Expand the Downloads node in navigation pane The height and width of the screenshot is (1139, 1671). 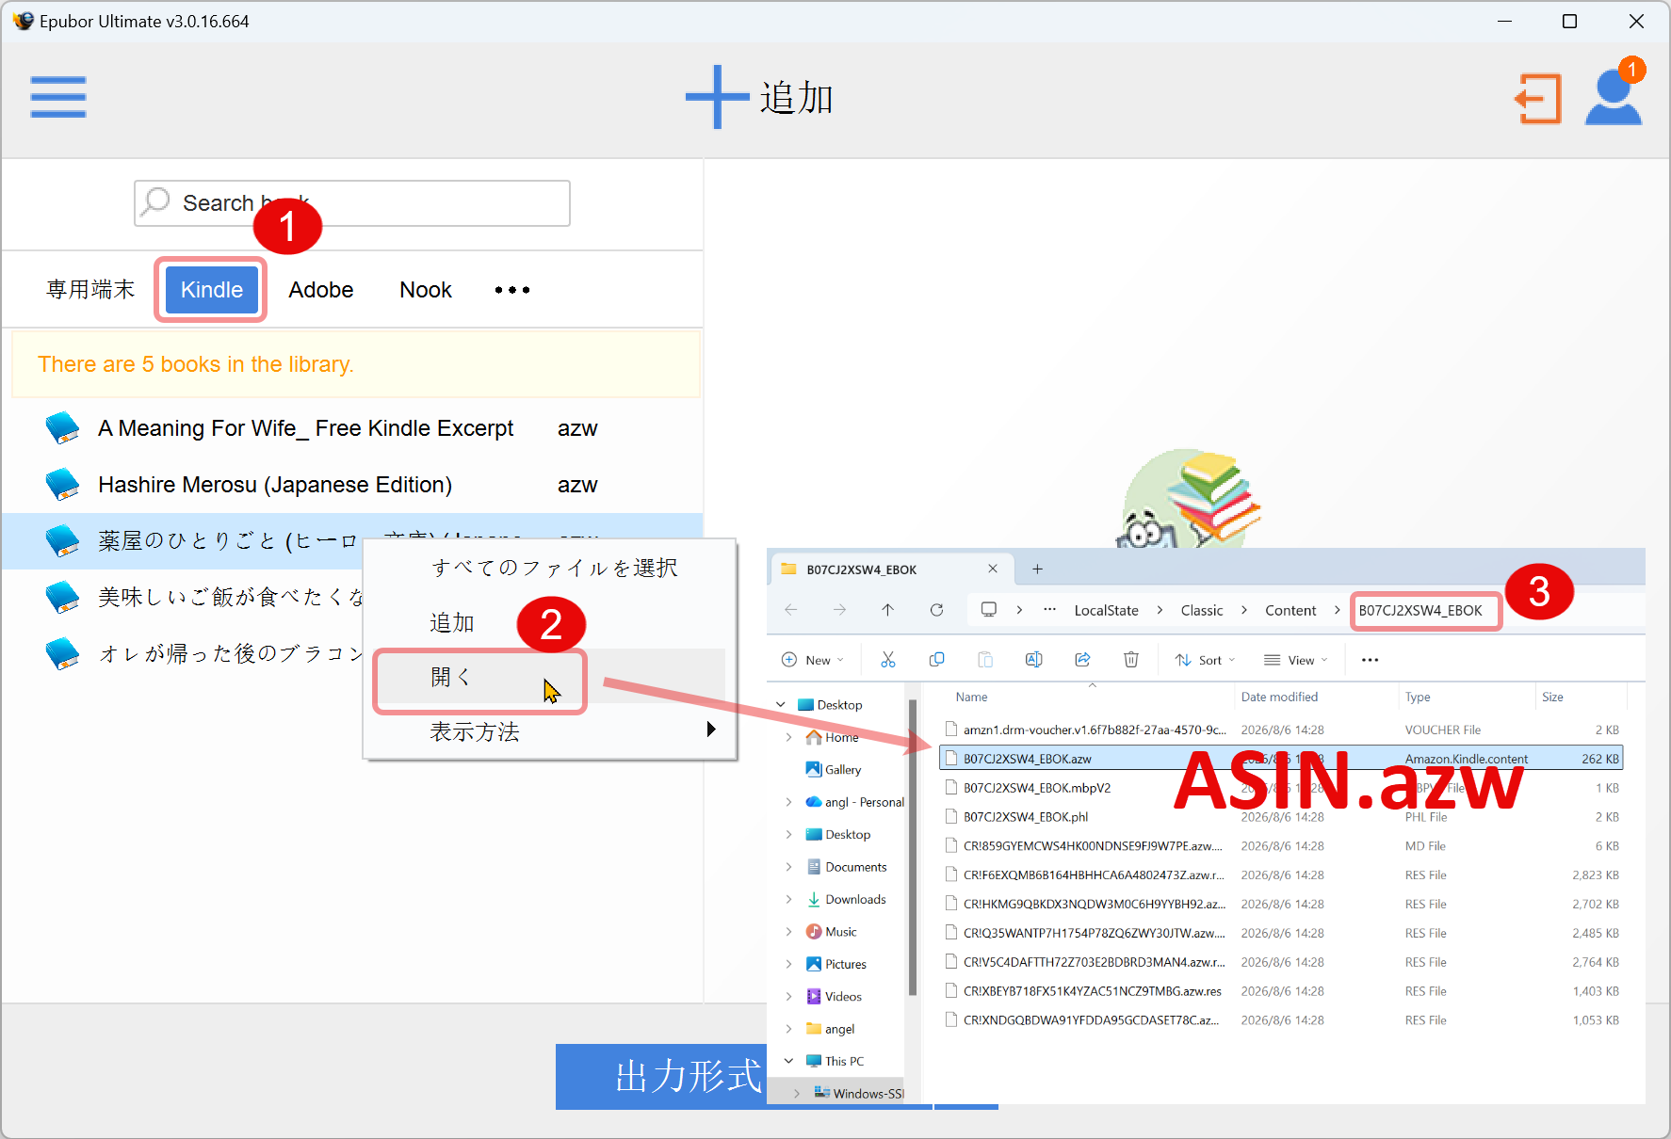[788, 899]
